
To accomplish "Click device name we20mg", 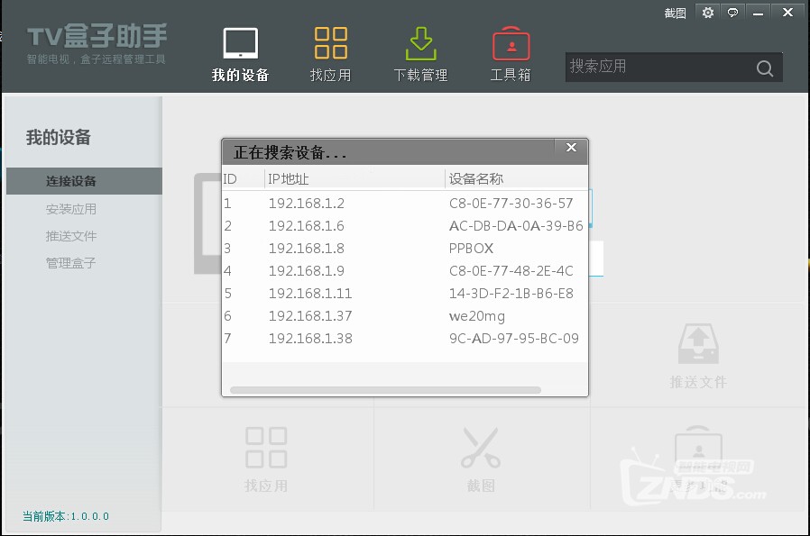I will [x=477, y=316].
